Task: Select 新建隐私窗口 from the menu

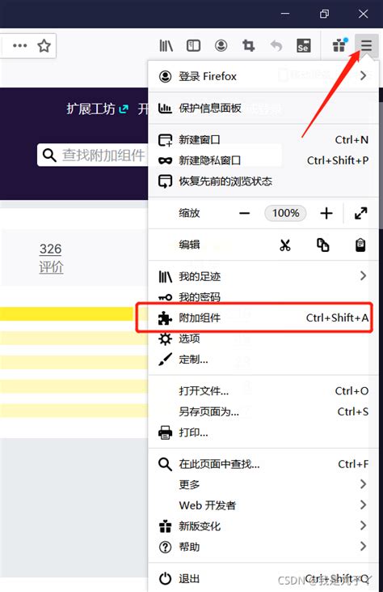Action: pyautogui.click(x=263, y=160)
